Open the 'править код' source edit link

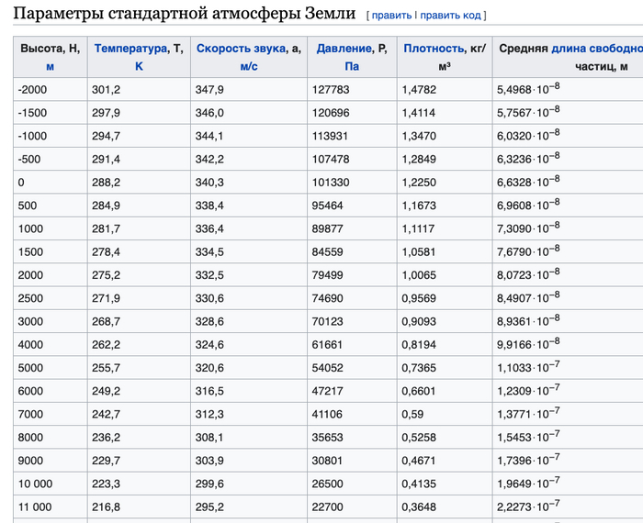tap(451, 16)
